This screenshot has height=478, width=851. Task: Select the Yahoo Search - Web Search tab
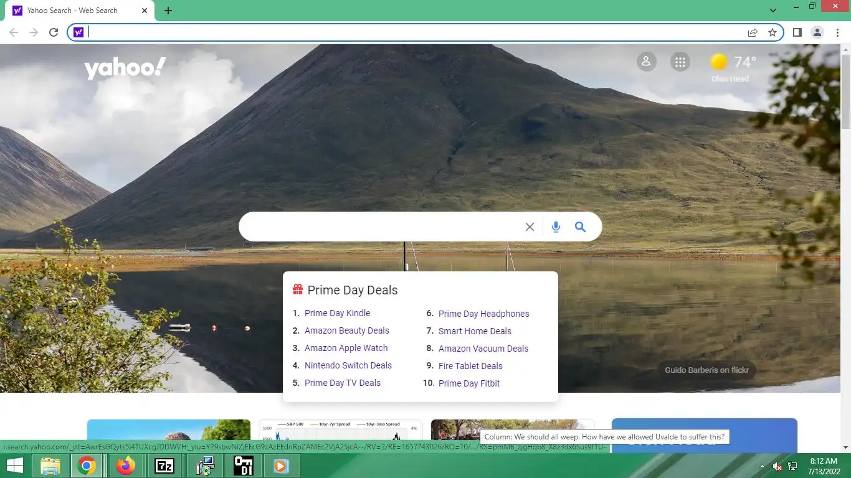81,11
